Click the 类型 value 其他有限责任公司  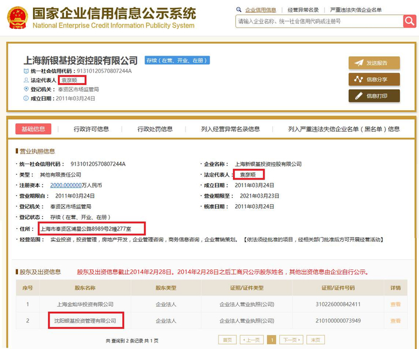(60, 175)
